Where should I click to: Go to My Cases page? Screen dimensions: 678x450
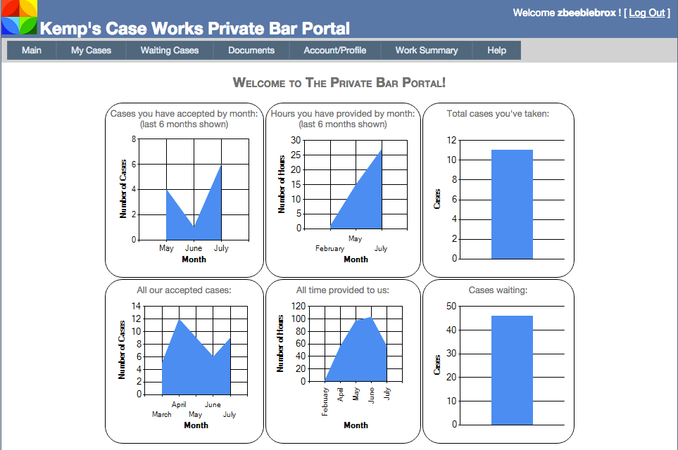(x=91, y=51)
